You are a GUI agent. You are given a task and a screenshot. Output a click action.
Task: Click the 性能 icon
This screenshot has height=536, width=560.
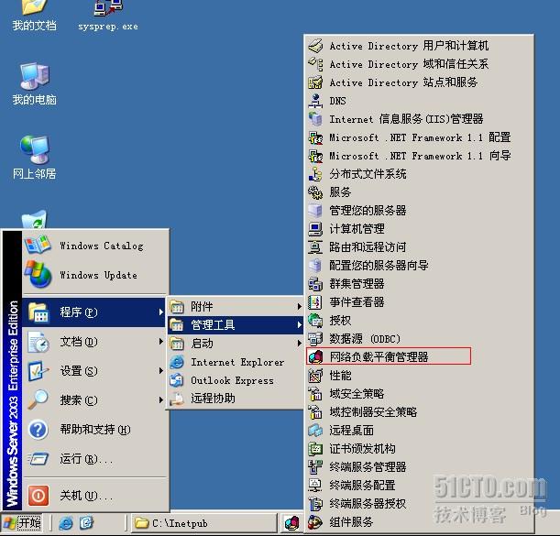click(x=315, y=376)
